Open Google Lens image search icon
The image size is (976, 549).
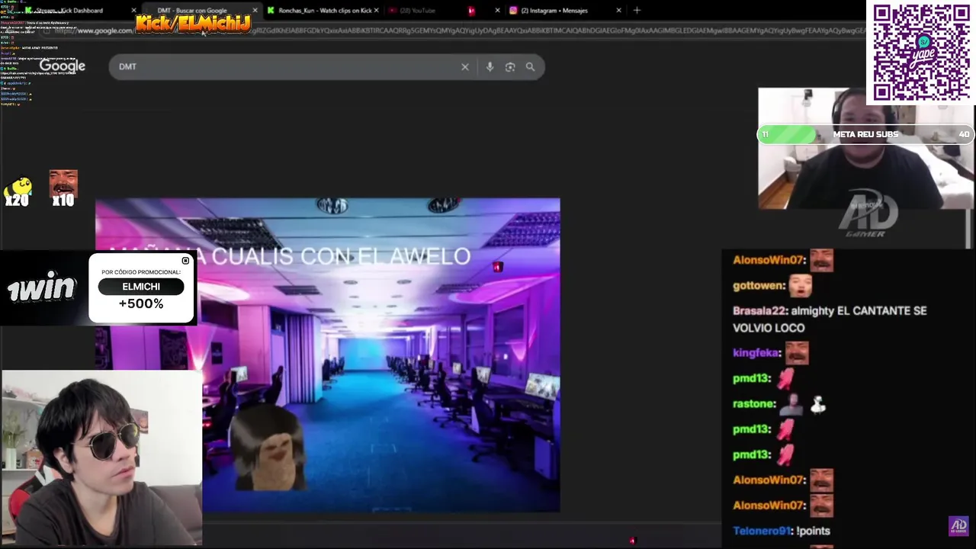[510, 67]
